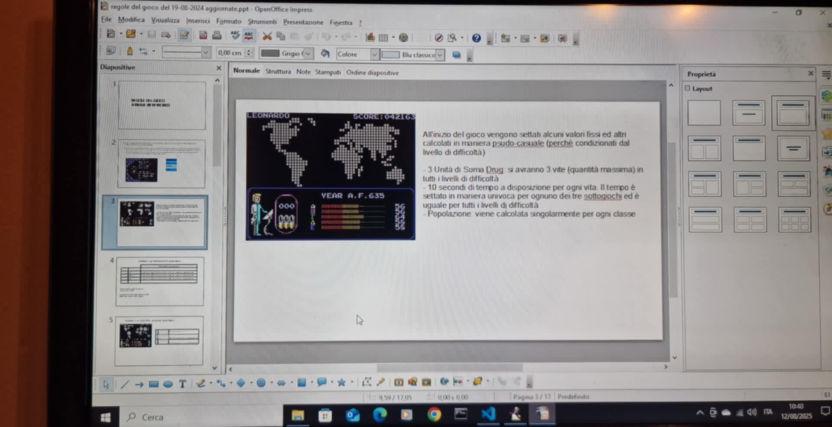The height and width of the screenshot is (427, 832).
Task: Open Visual Studio Code from taskbar
Action: [x=488, y=414]
